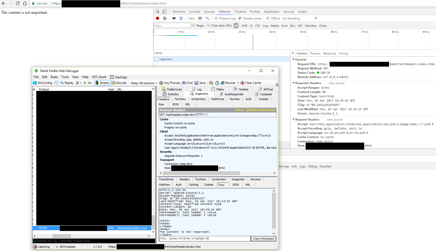Click the DevTools network Filter input
Screen dimensions: 436x251
pos(172,25)
